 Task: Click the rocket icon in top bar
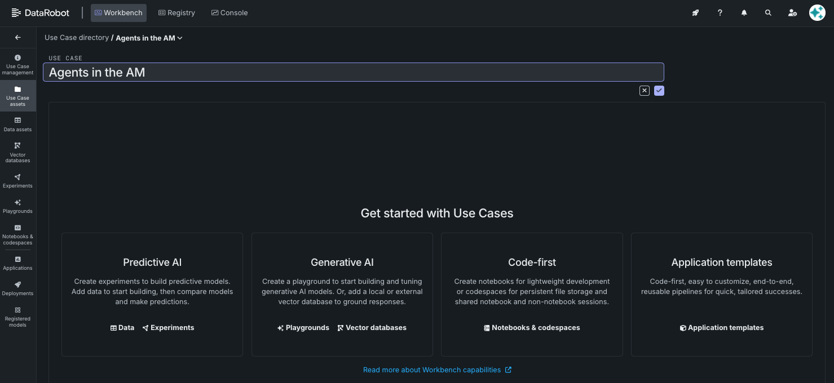click(x=695, y=13)
